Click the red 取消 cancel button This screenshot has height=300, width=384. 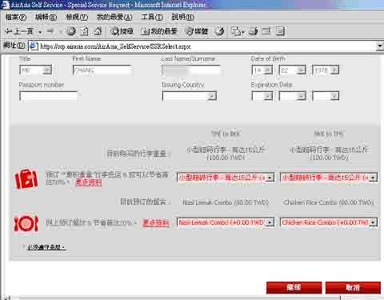[x=353, y=287]
